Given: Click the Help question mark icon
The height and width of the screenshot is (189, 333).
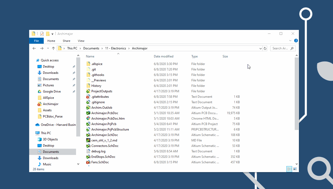Looking at the screenshot, I should point(296,41).
